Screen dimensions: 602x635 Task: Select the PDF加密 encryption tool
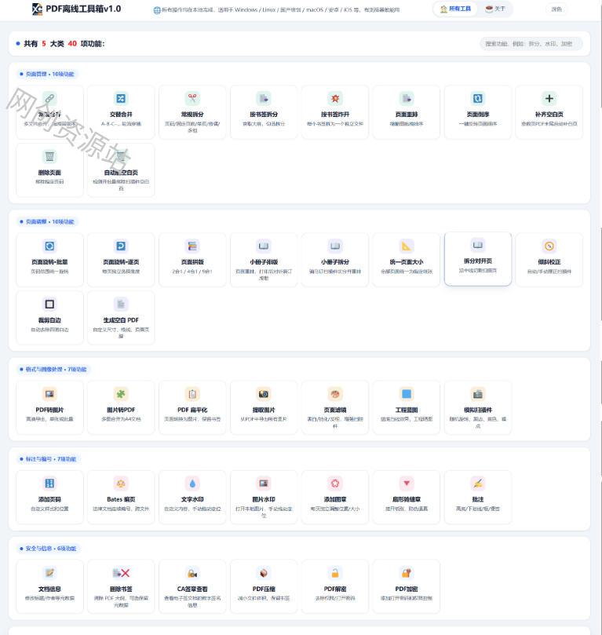pos(407,587)
